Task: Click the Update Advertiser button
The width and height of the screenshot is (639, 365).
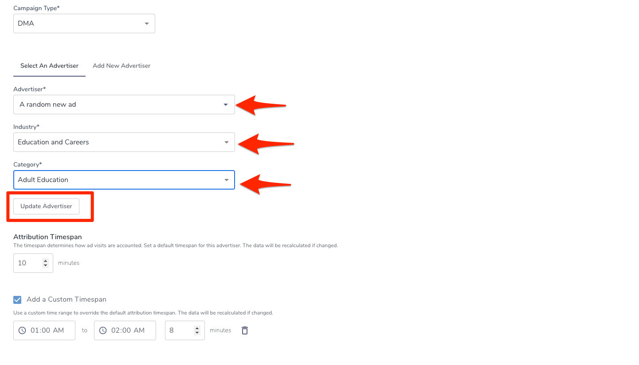Action: (46, 206)
